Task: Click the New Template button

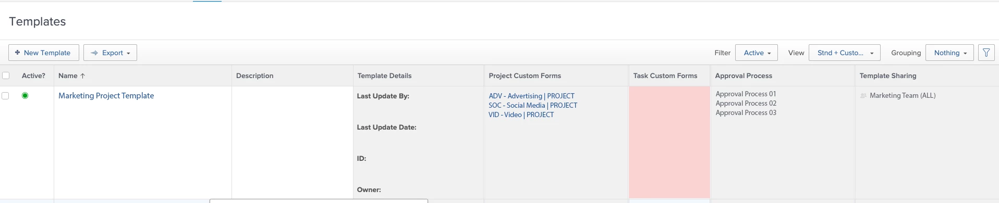Action: (x=44, y=53)
